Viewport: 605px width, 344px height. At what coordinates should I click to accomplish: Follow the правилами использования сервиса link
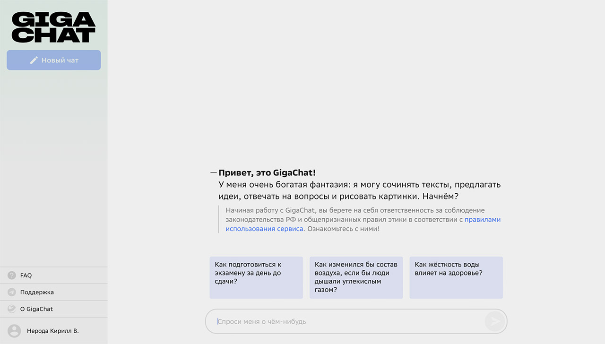coord(363,224)
